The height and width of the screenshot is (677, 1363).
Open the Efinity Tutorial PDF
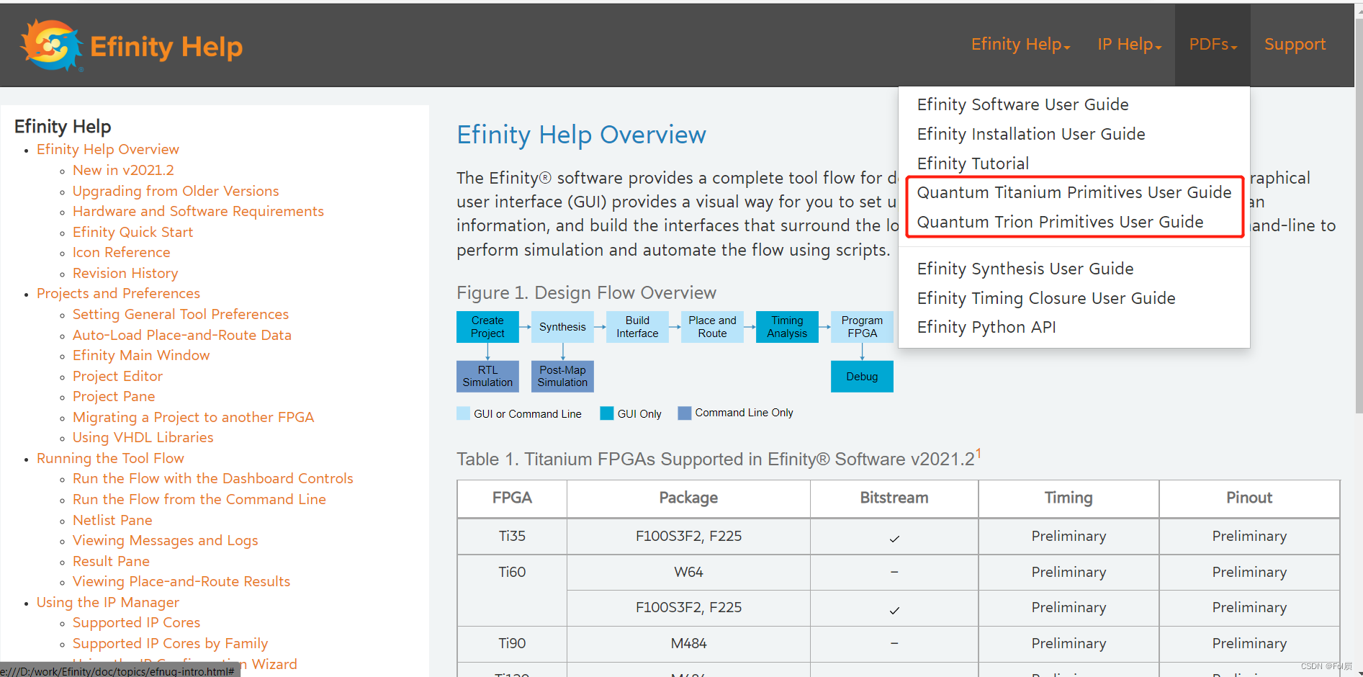[x=973, y=163]
